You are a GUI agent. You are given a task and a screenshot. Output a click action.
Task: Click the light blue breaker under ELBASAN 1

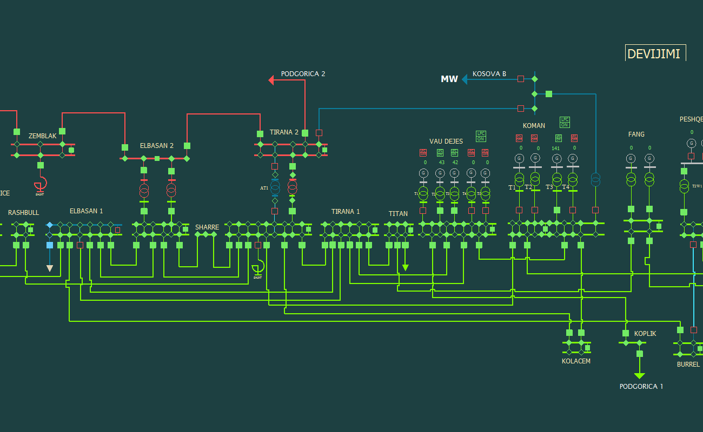point(50,245)
